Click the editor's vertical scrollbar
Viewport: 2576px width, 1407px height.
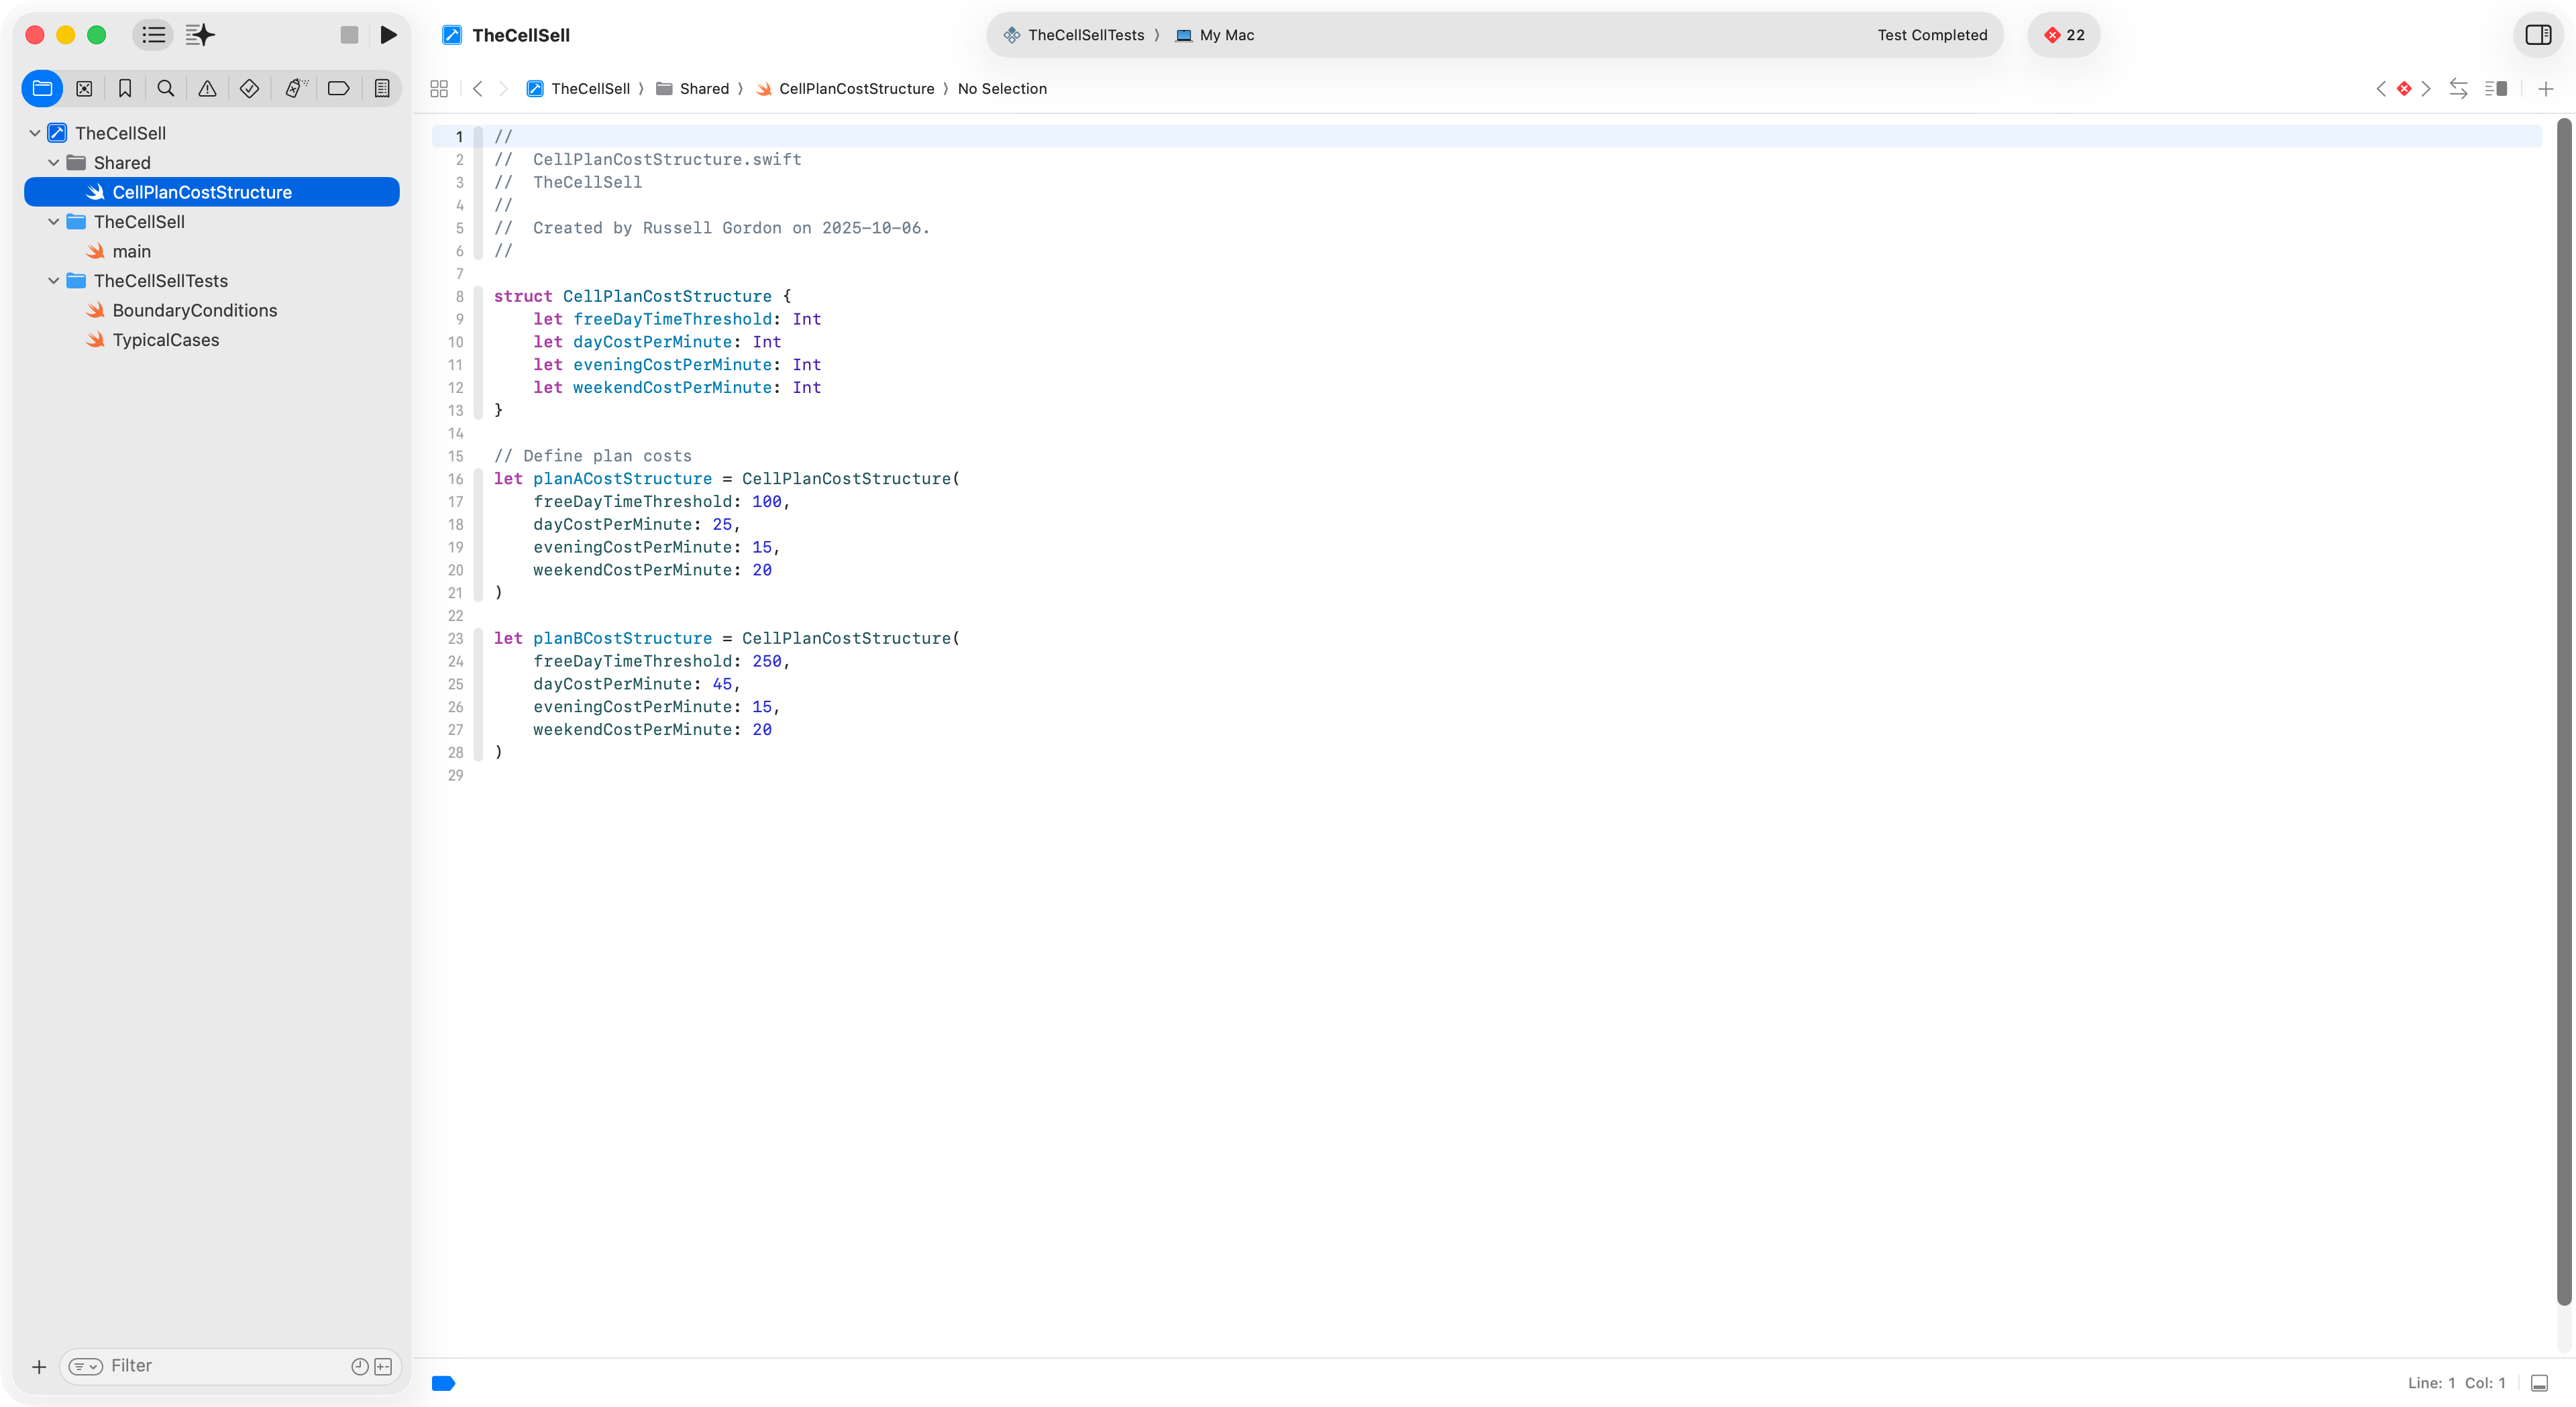(x=2563, y=700)
